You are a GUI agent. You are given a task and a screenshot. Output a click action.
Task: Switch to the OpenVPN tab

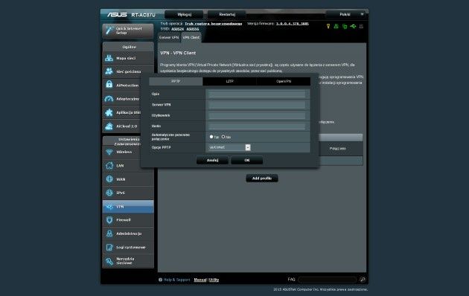[x=283, y=81]
